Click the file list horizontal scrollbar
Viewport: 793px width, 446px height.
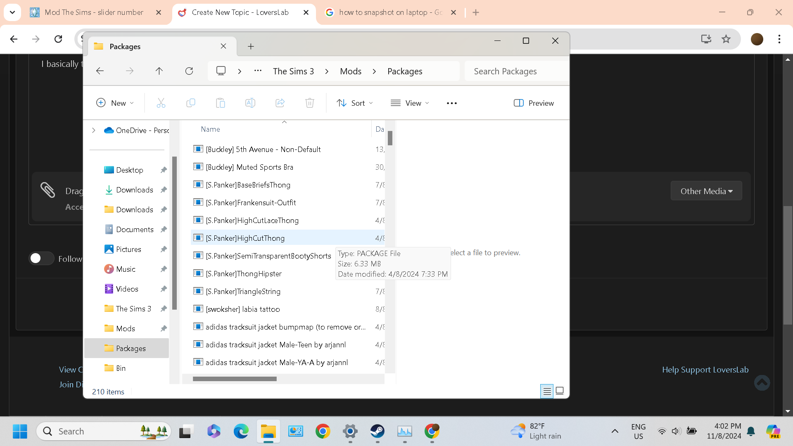235,379
